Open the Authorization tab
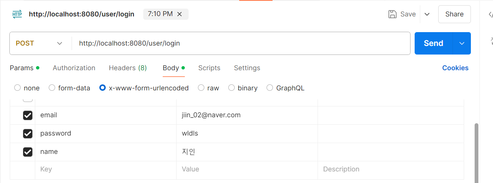This screenshot has width=493, height=183. coord(74,68)
